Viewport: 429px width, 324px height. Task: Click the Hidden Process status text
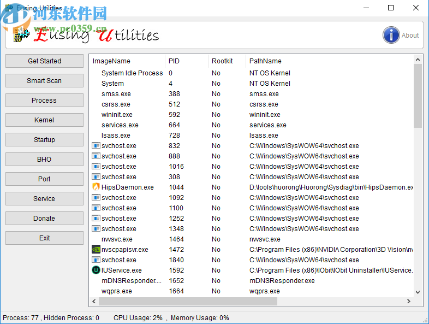71,317
